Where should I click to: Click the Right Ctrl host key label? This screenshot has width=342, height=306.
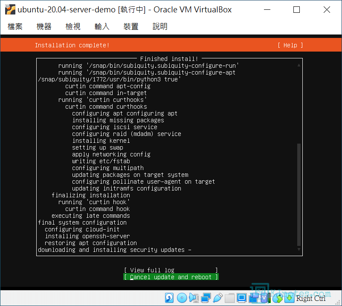310,298
